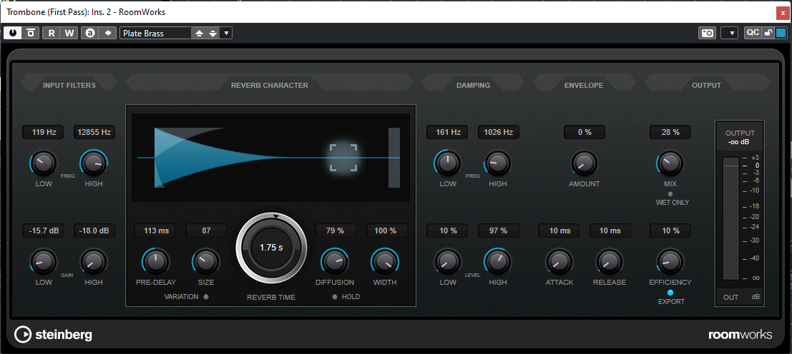The image size is (792, 354).
Task: Click the camera snapshot icon
Action: (707, 33)
